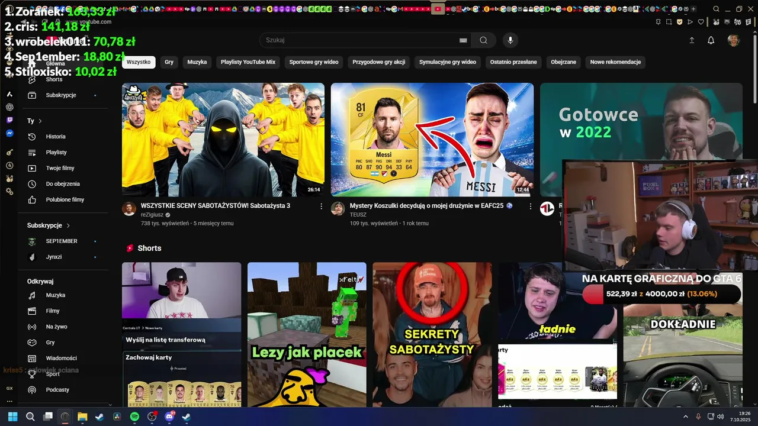Select the Muzyka filter chip
Viewport: 758px width, 426px height.
(x=197, y=62)
